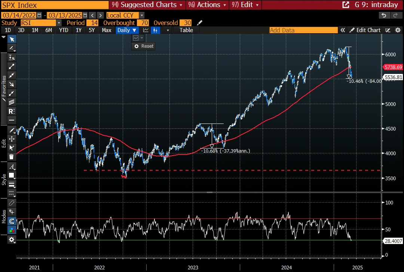Open the Actions menu

[207, 4]
